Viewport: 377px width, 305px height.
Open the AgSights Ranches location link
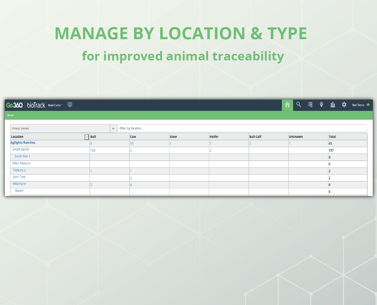pyautogui.click(x=23, y=142)
